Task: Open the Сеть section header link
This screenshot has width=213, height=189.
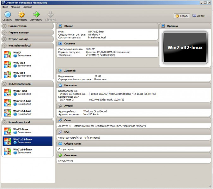Action: [x=67, y=120]
